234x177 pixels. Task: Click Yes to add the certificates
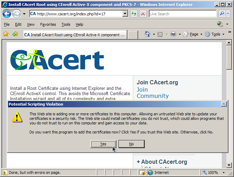point(103,144)
